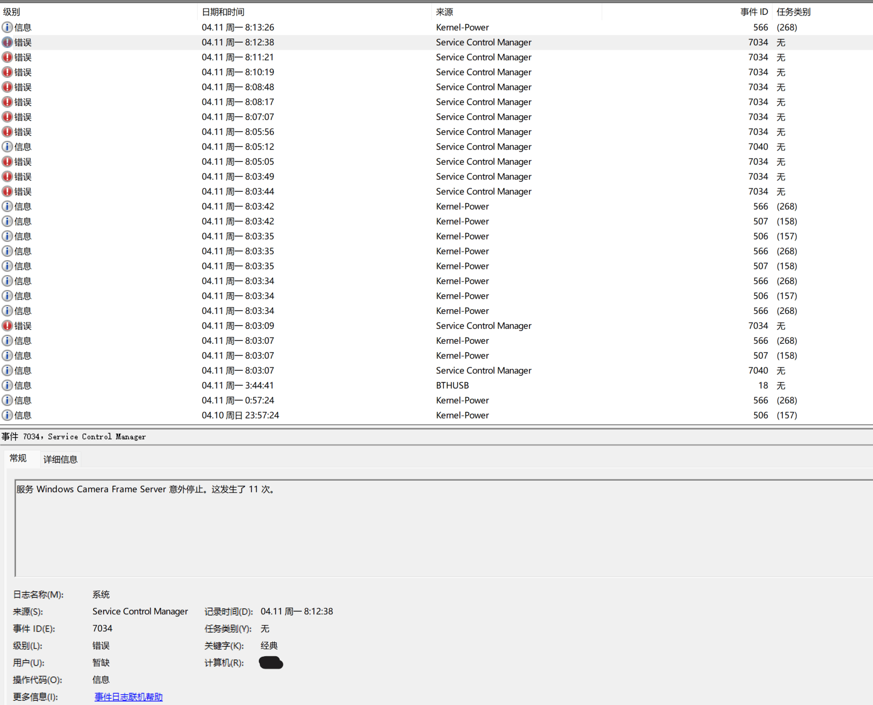This screenshot has width=873, height=705.
Task: Click the info icon on the 04.10 23:57:24 event
Action: point(8,415)
